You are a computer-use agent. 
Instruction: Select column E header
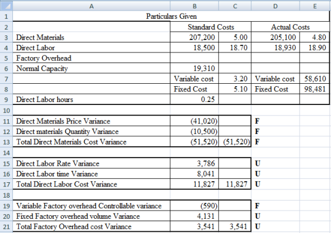(314, 6)
